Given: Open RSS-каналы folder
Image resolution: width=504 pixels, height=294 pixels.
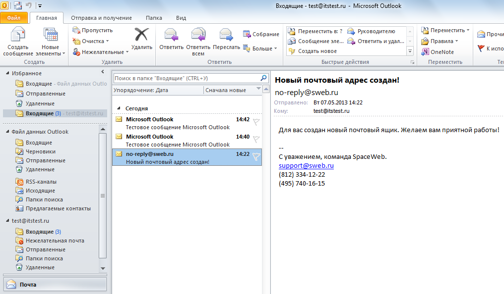Looking at the screenshot, I should (36, 182).
